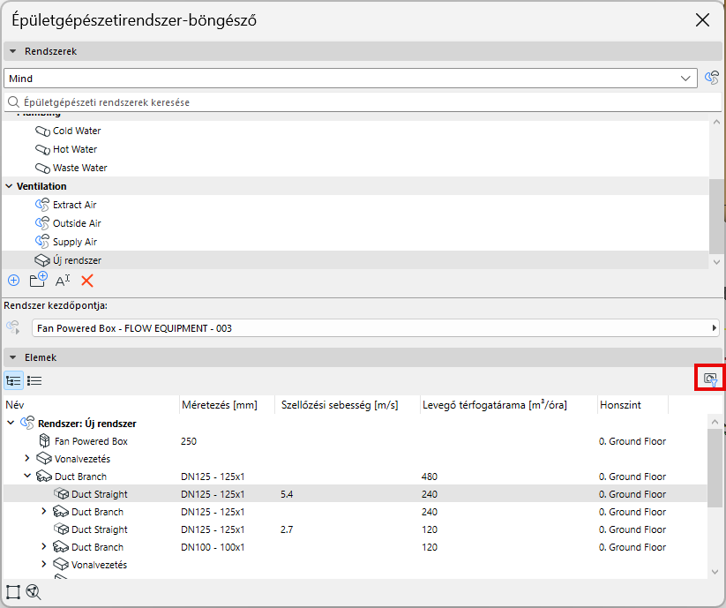This screenshot has width=726, height=608.
Task: Collapse the Ventilation group
Action: pos(9,186)
